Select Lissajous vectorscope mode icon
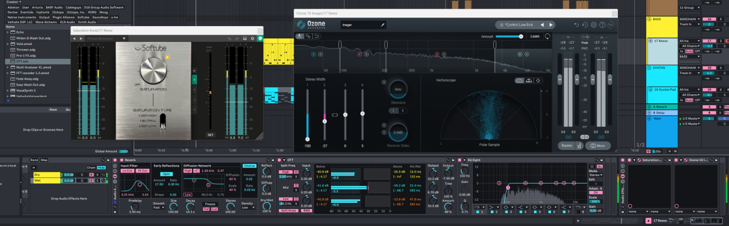This screenshot has width=729, height=226. tap(539, 80)
